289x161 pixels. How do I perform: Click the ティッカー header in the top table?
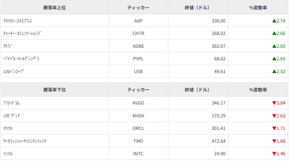pos(138,8)
